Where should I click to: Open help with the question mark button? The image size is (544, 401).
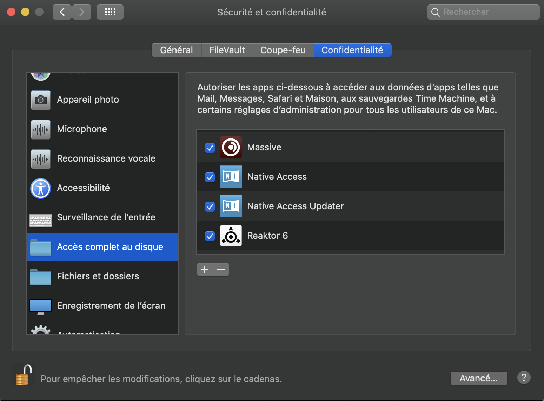[x=524, y=378]
